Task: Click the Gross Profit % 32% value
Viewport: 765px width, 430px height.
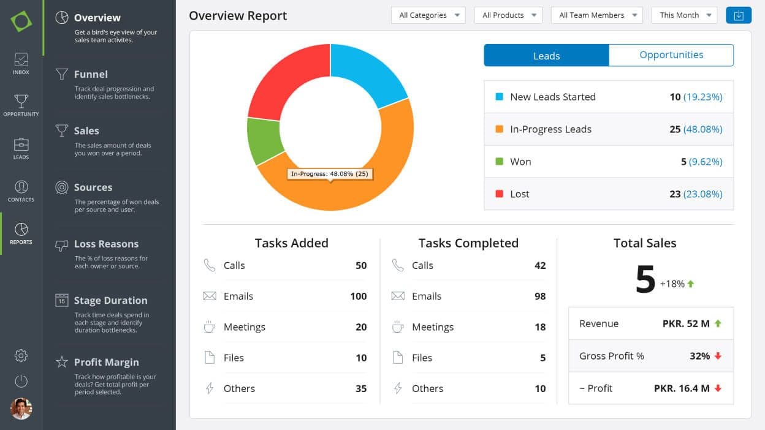Action: pyautogui.click(x=699, y=356)
